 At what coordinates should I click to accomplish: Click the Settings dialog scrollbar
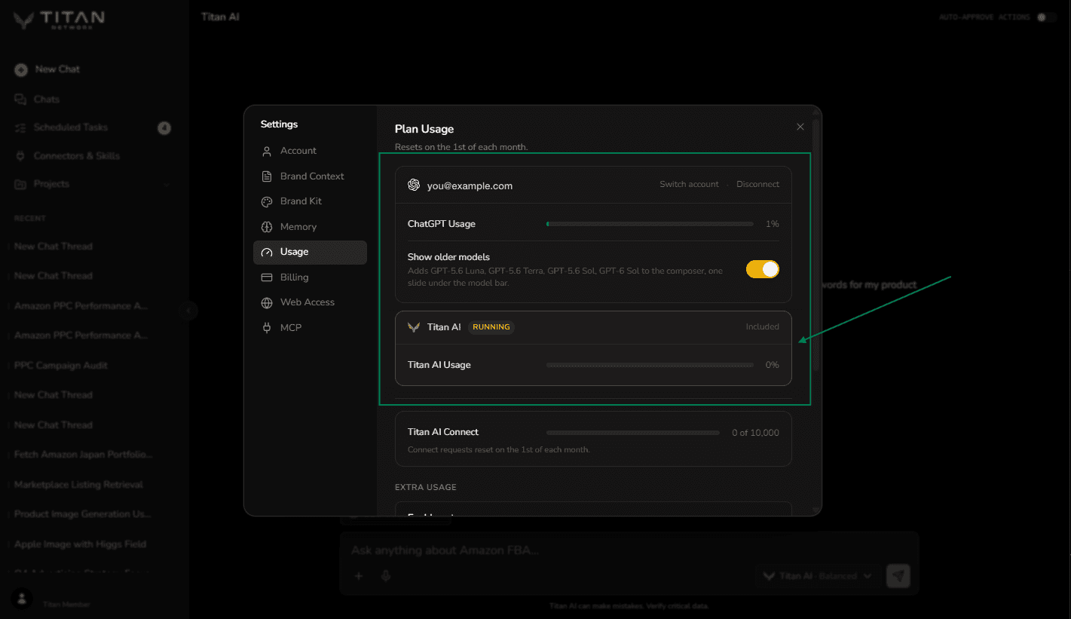click(x=815, y=244)
